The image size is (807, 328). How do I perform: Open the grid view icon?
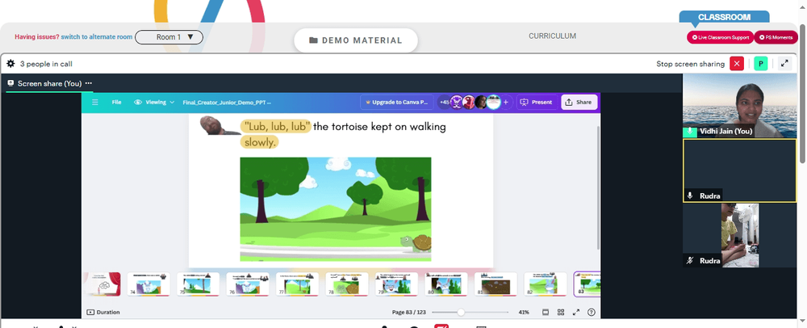click(561, 312)
